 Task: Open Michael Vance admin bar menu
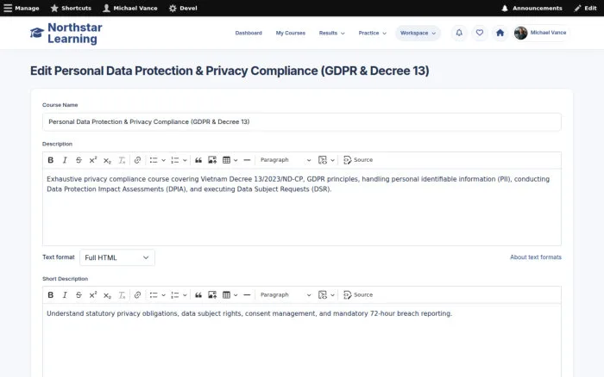pyautogui.click(x=129, y=8)
